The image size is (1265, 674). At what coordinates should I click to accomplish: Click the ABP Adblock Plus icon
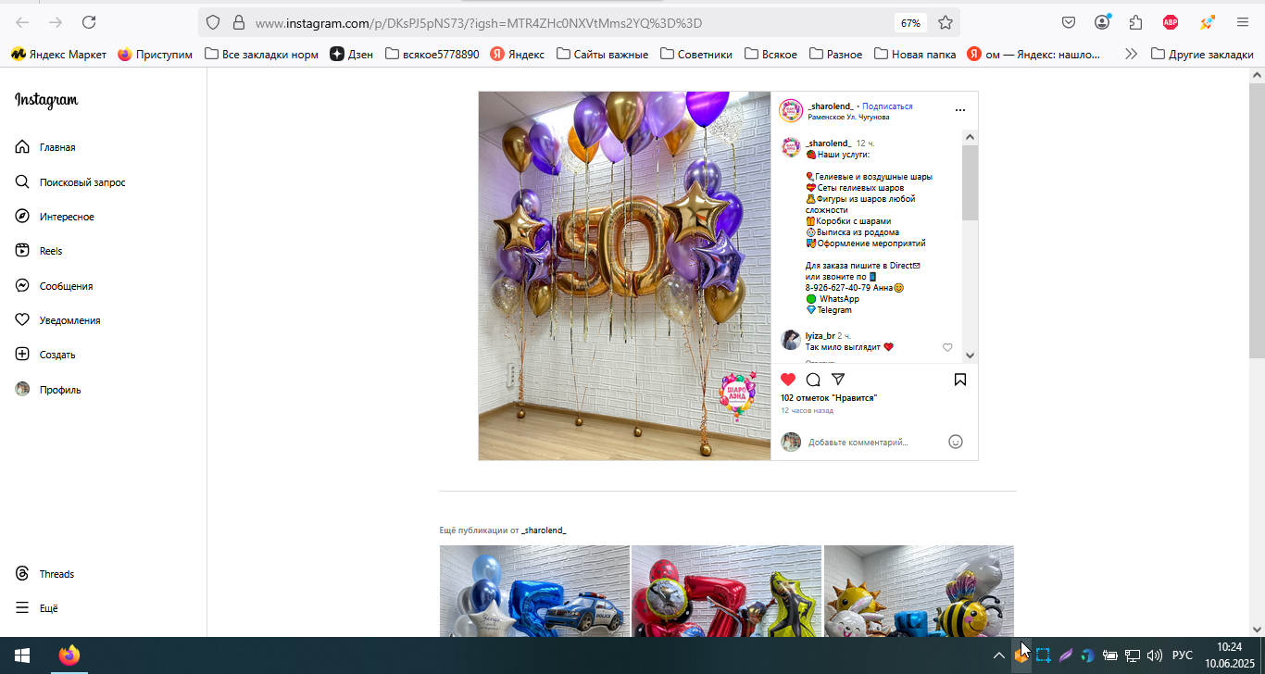(x=1171, y=22)
